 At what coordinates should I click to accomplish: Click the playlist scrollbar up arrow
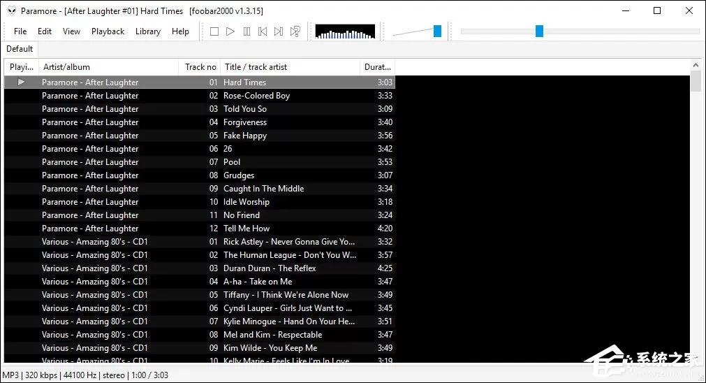[696, 65]
